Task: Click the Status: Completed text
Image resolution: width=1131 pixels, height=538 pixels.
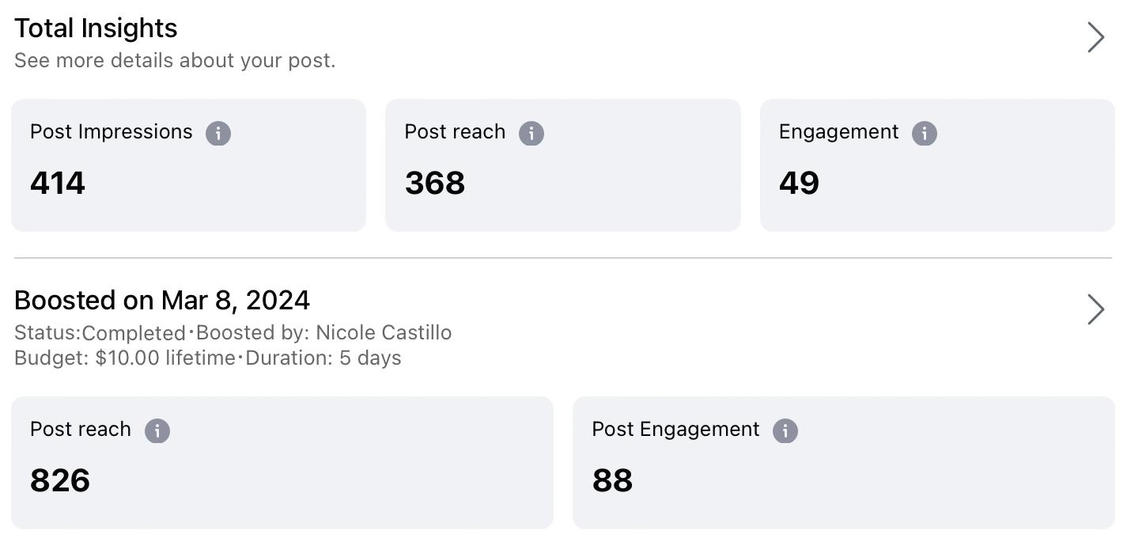Action: pos(100,333)
